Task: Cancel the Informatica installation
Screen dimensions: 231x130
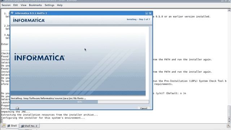Action: tap(144, 108)
